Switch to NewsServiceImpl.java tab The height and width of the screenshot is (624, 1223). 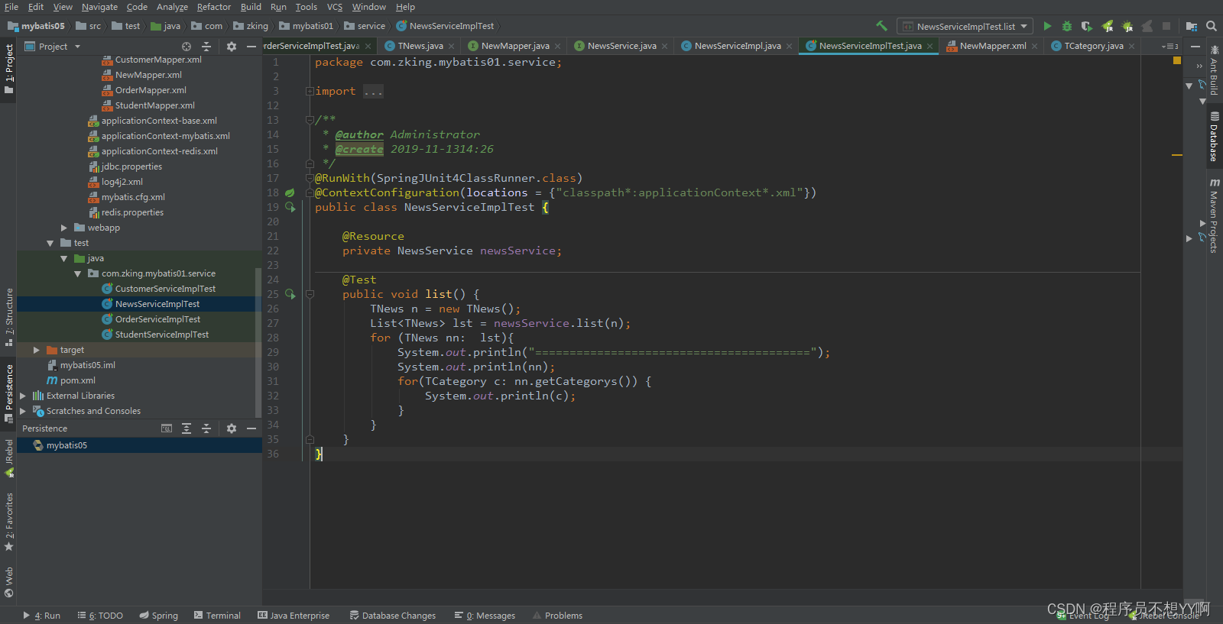point(738,46)
